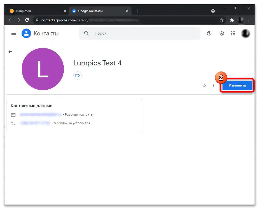Open the blurred email address link
259x209 pixels.
tap(41, 115)
